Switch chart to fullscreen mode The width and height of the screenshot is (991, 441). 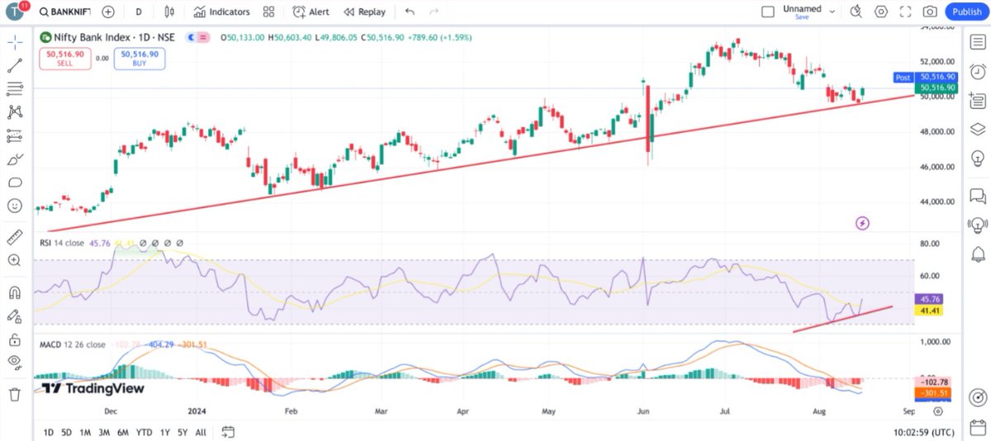click(x=906, y=12)
